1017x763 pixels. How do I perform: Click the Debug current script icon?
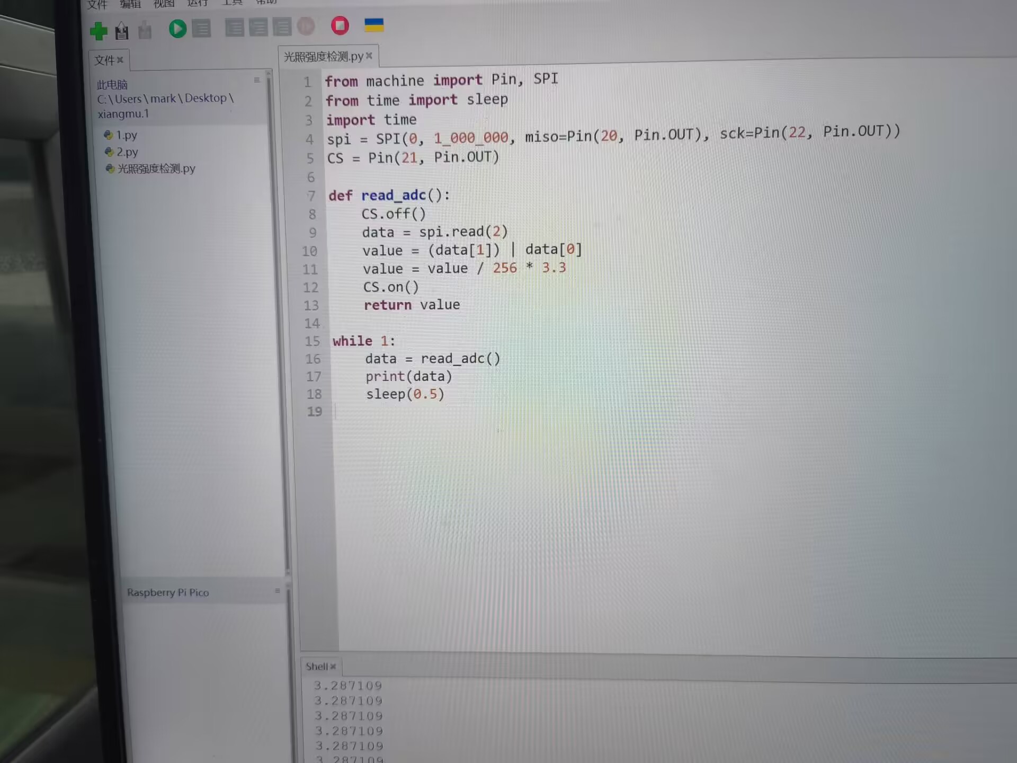201,28
